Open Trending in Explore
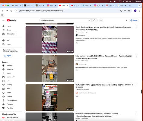Viewport: 143px width, 121px height. (x=10, y=65)
